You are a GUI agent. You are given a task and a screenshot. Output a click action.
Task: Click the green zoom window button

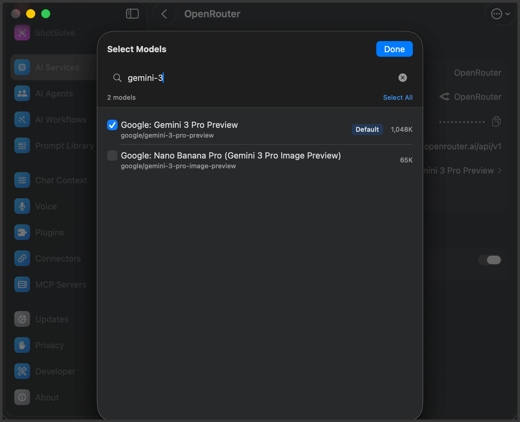pos(46,14)
